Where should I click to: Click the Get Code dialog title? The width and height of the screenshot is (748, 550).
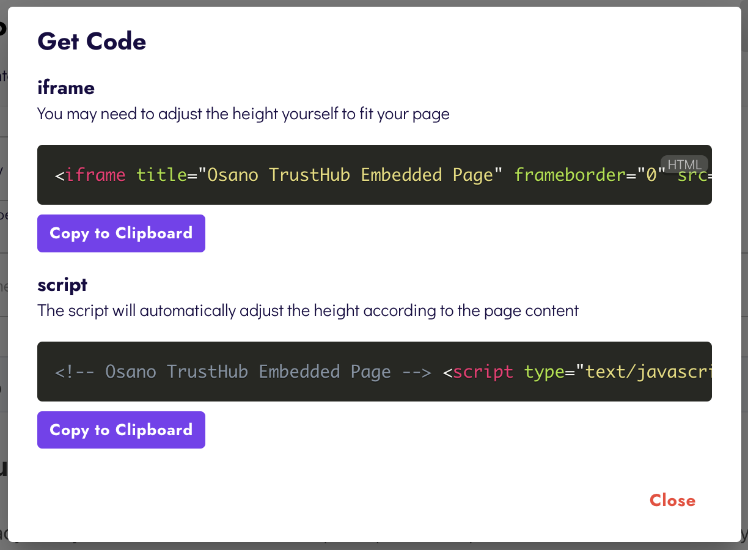click(92, 42)
